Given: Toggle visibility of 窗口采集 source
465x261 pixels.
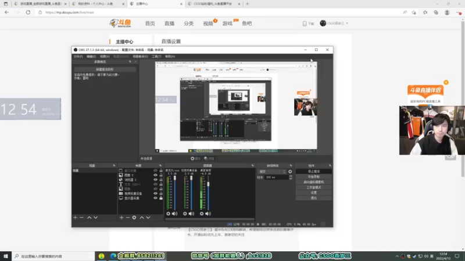Looking at the screenshot, I should tap(155, 171).
